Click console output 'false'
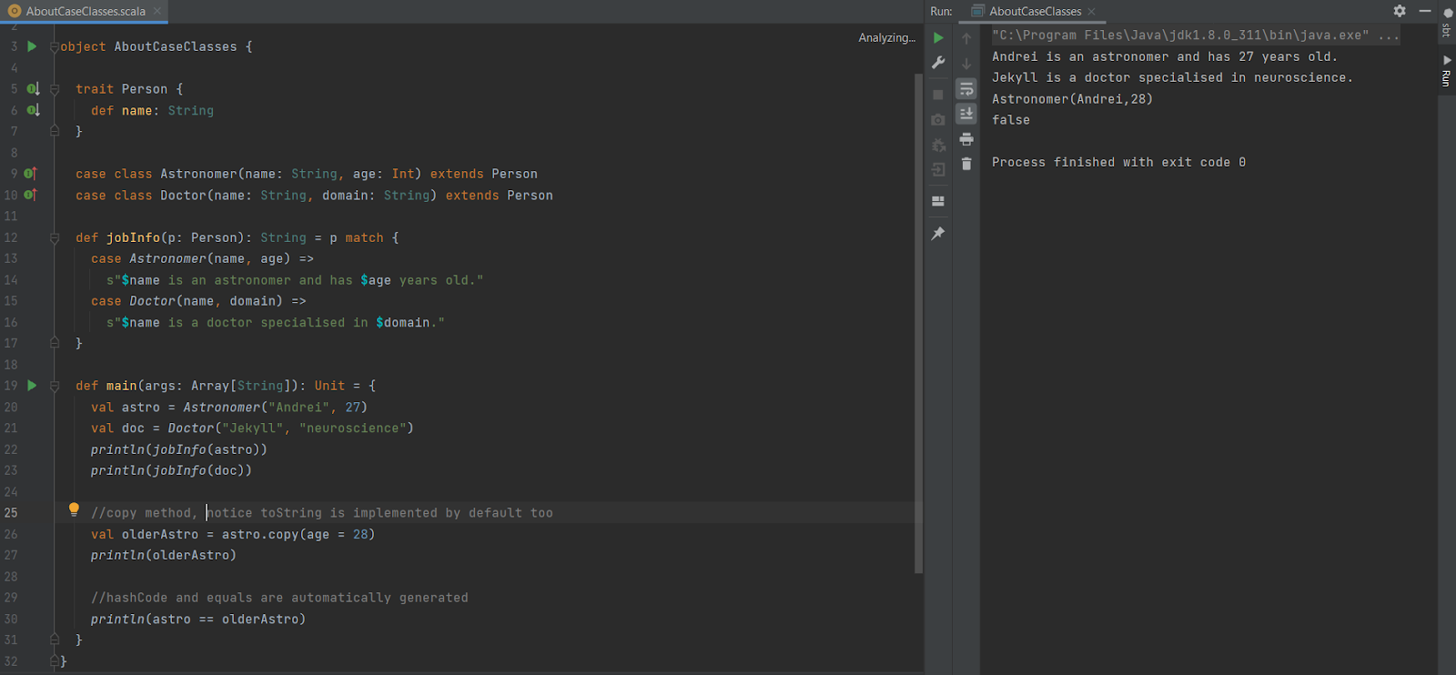This screenshot has width=1456, height=675. click(x=1011, y=120)
